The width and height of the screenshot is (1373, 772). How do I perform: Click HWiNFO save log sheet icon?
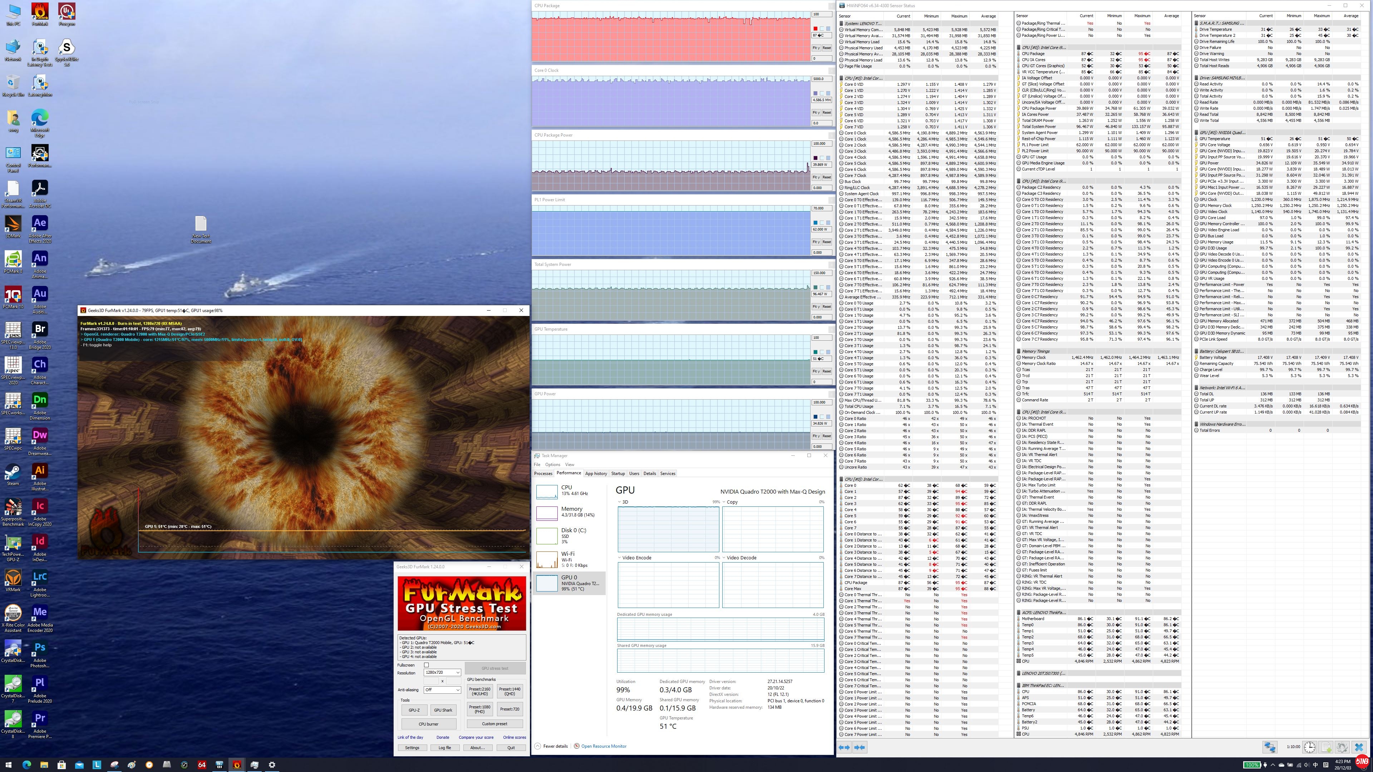click(x=1326, y=747)
